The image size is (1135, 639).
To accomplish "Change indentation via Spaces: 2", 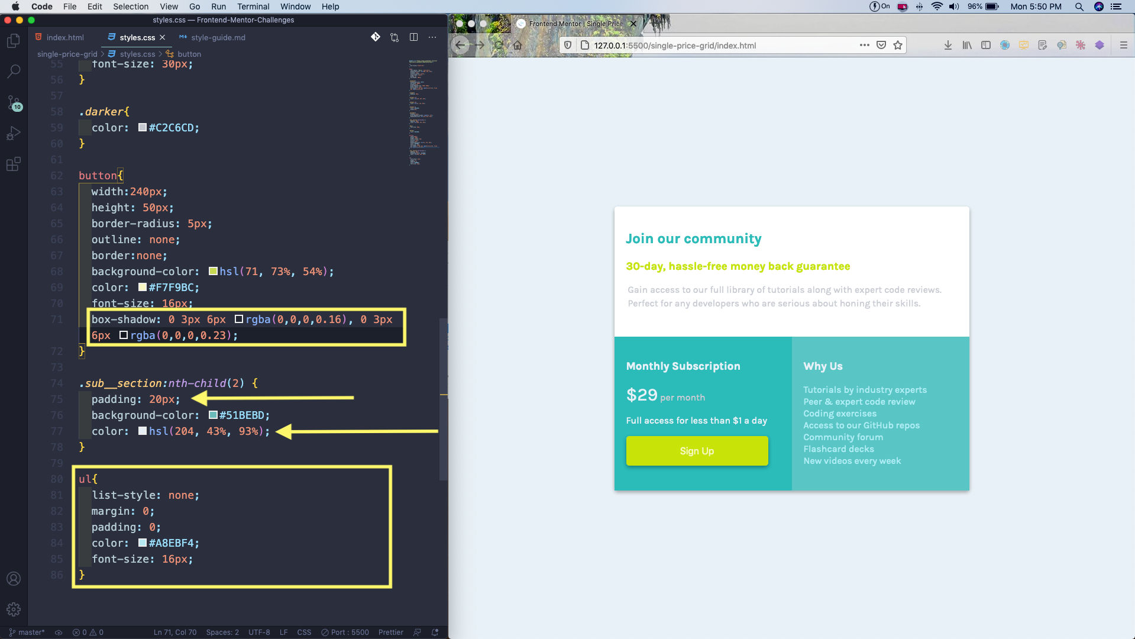I will click(x=222, y=632).
